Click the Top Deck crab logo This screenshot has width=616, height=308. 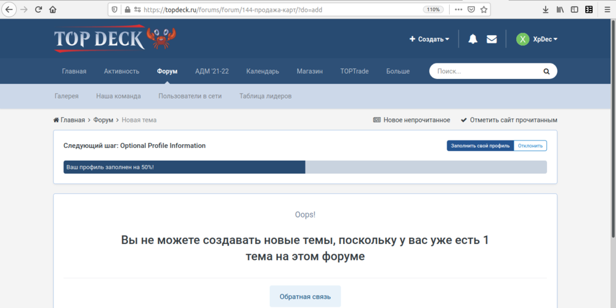pos(115,39)
